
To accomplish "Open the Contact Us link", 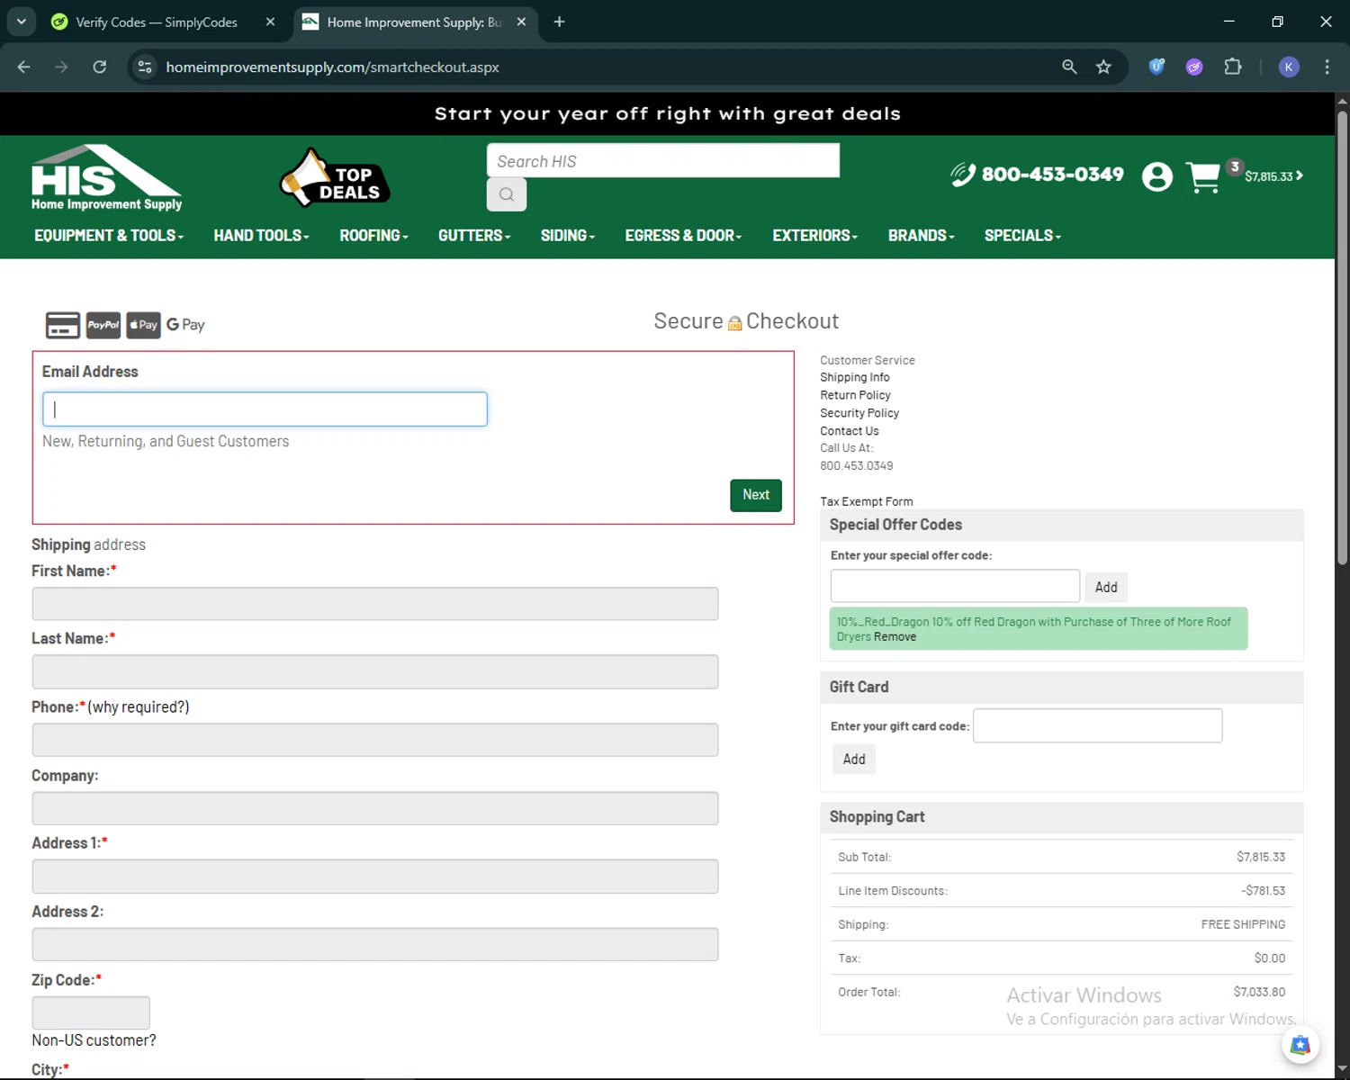I will point(850,431).
